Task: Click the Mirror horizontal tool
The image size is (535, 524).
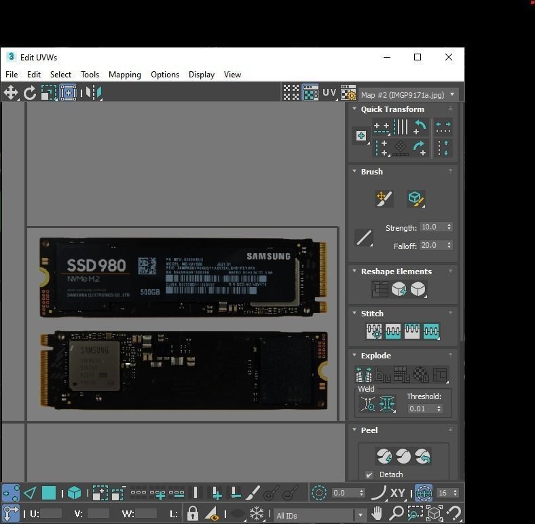Action: coord(94,93)
